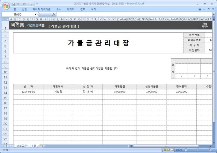Click the 신청가불금 column header cell

152,87
